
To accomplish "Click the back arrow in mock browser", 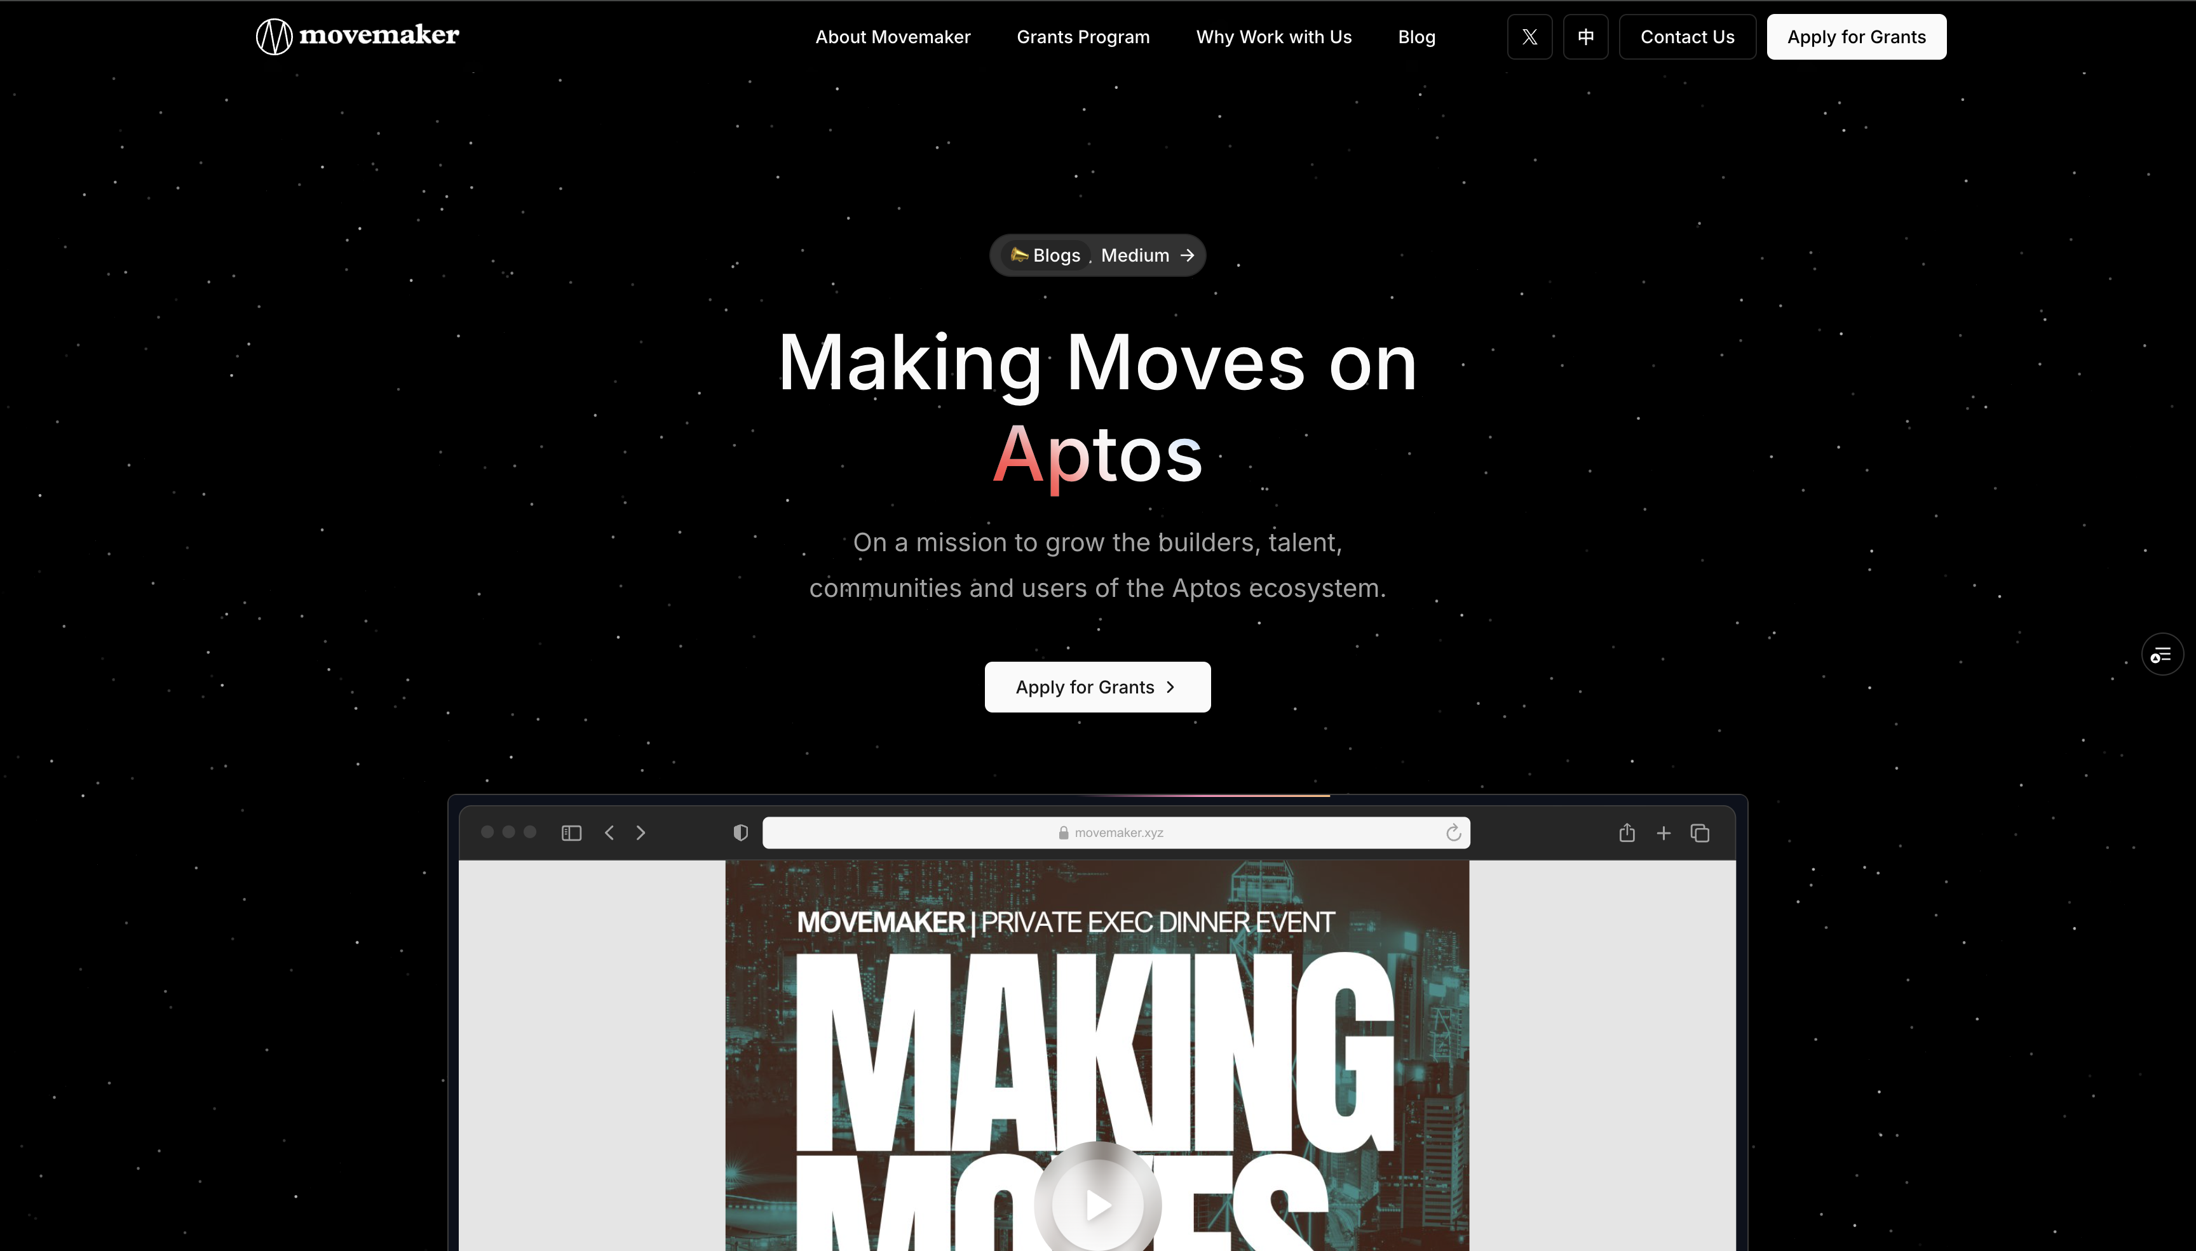I will [609, 833].
